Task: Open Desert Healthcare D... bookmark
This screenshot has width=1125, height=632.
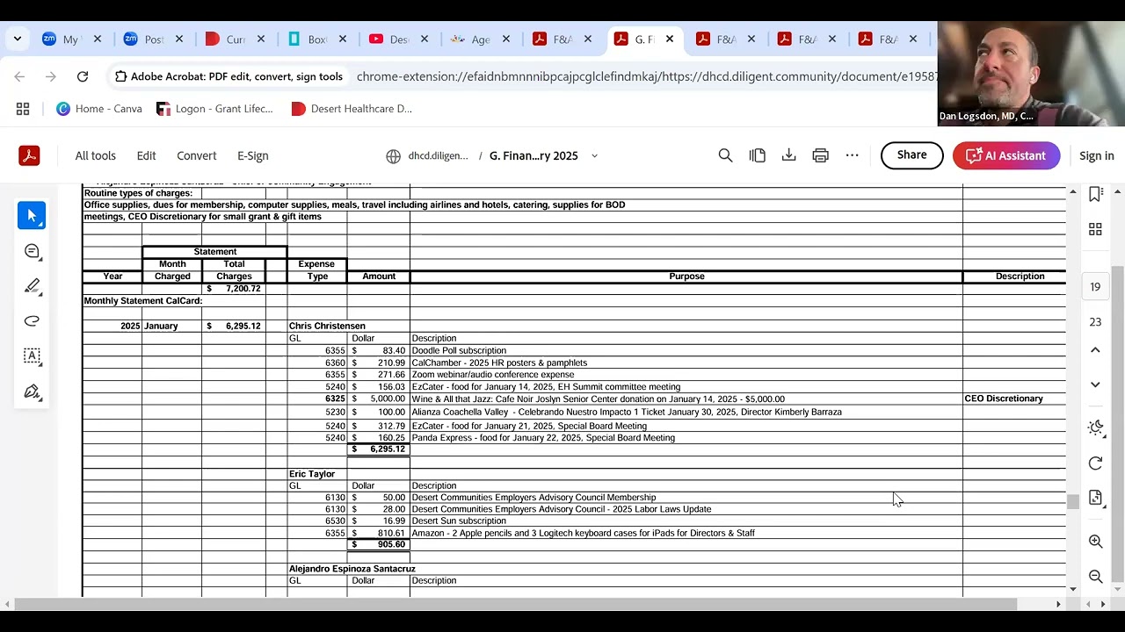Action: [x=351, y=109]
